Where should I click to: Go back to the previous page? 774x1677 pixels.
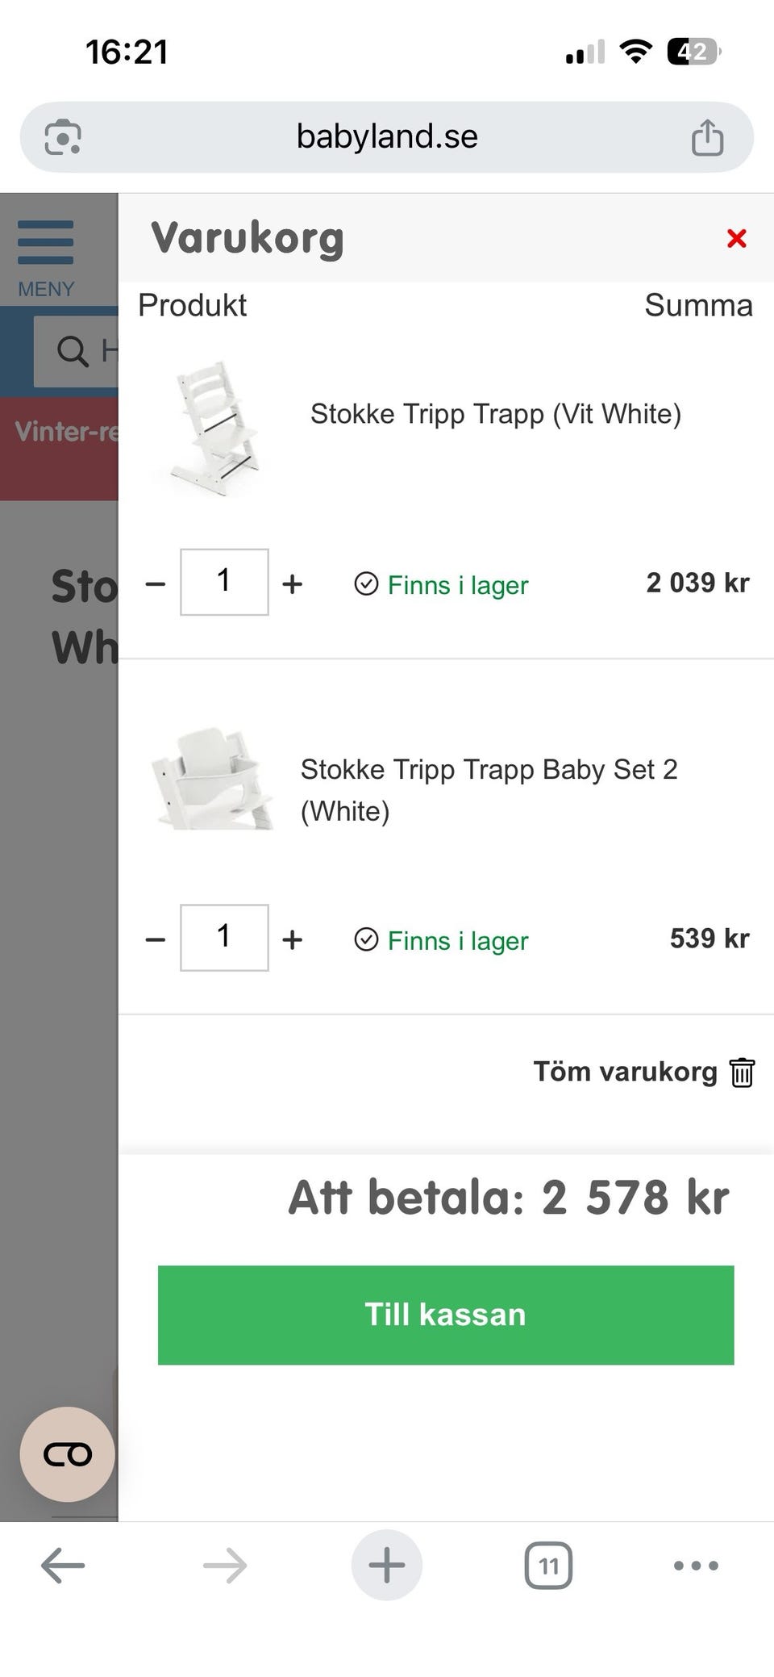pyautogui.click(x=63, y=1566)
